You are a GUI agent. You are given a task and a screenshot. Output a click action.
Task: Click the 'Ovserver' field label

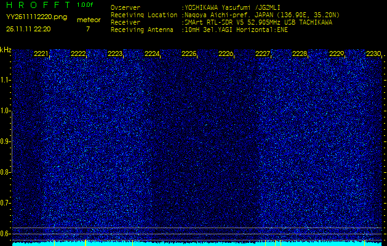click(126, 7)
